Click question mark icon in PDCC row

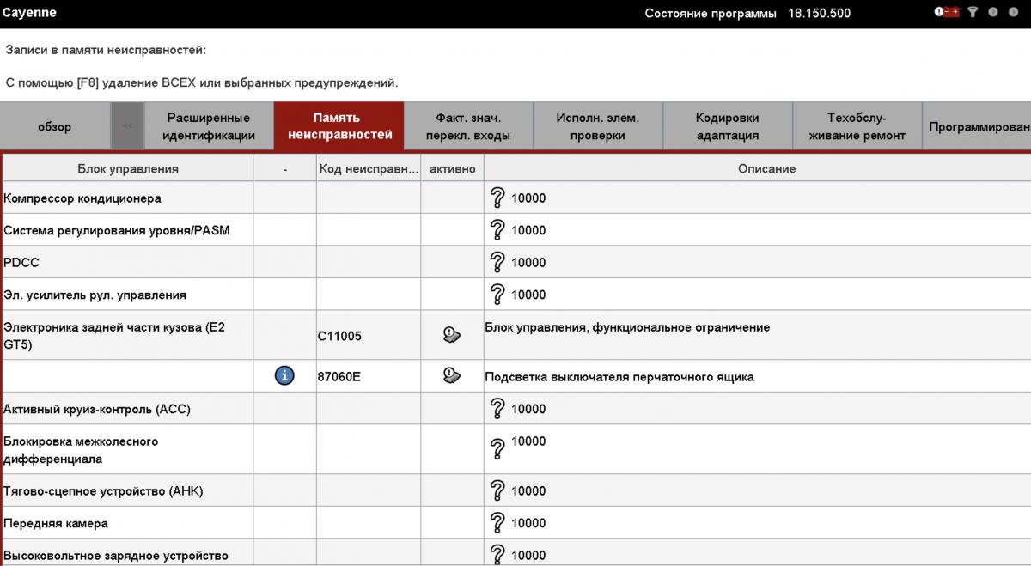click(497, 263)
